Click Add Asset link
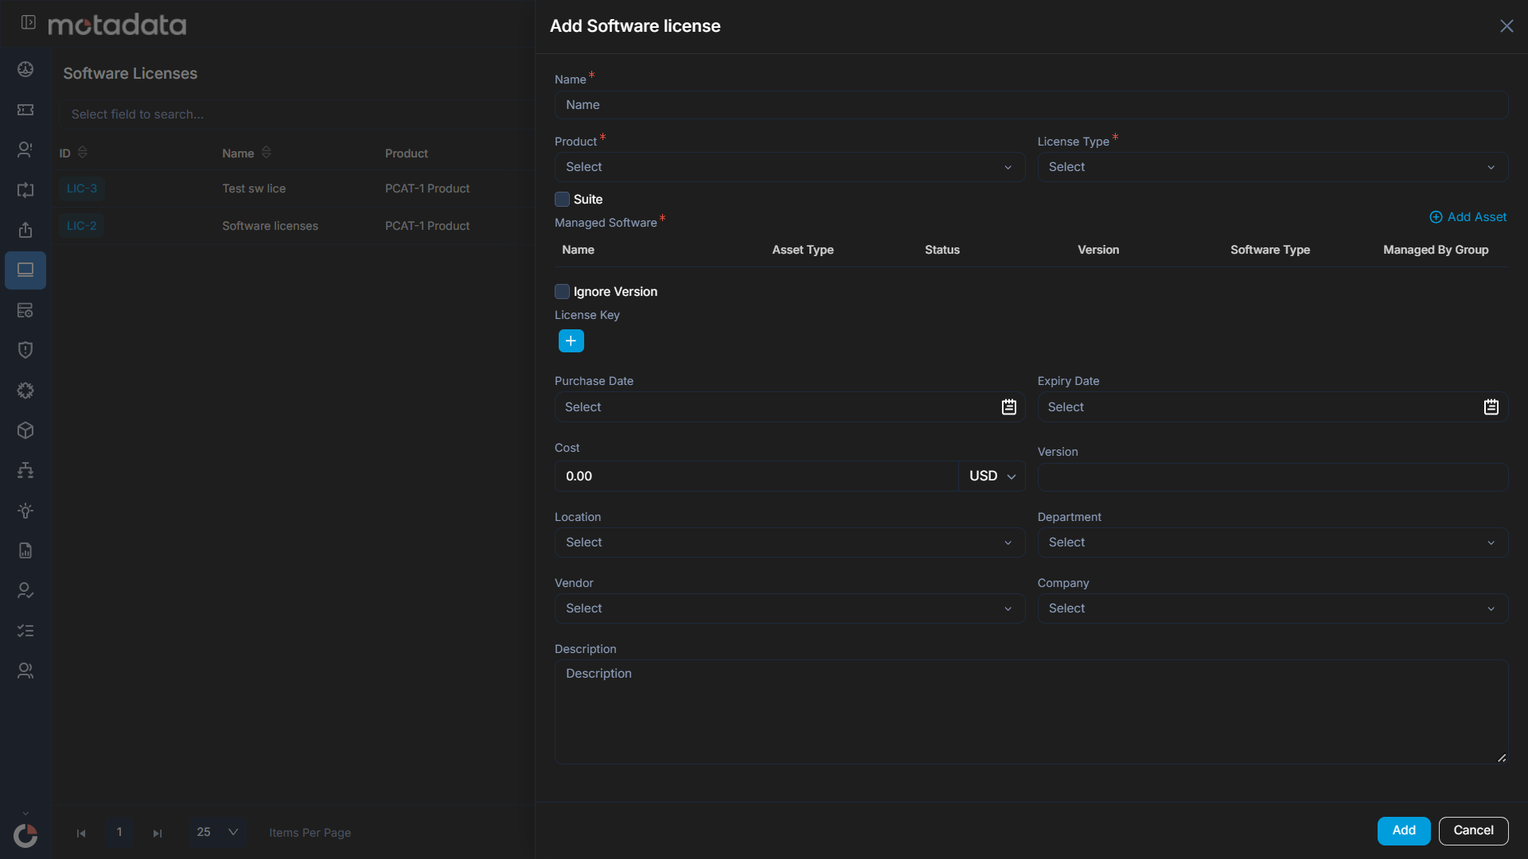 1468,217
